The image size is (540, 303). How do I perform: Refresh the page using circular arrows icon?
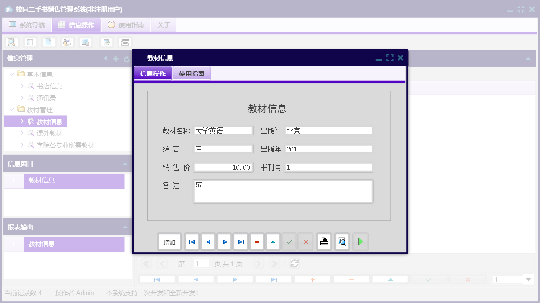(x=294, y=263)
